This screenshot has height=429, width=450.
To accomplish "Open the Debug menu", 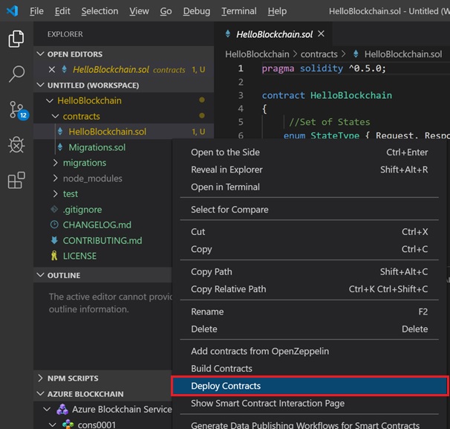I will click(197, 11).
